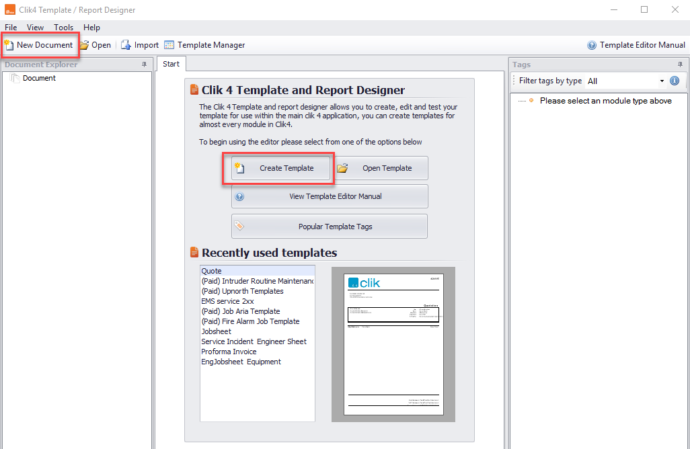This screenshot has height=449, width=690.
Task: Open the File menu
Action: click(x=11, y=28)
